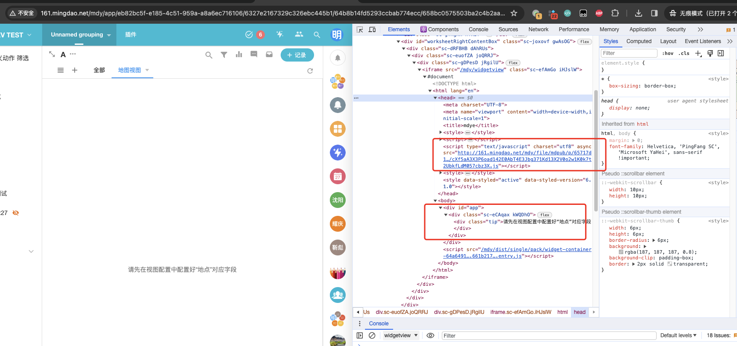
Task: Open the Unnamed grouping dropdown
Action: (81, 35)
